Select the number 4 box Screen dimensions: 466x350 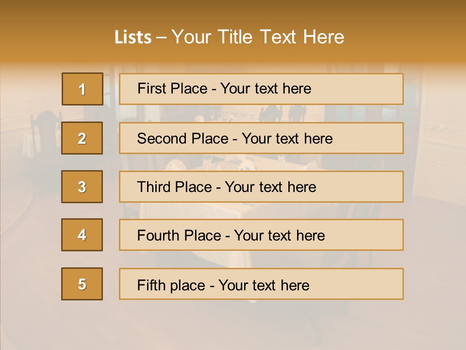(82, 235)
